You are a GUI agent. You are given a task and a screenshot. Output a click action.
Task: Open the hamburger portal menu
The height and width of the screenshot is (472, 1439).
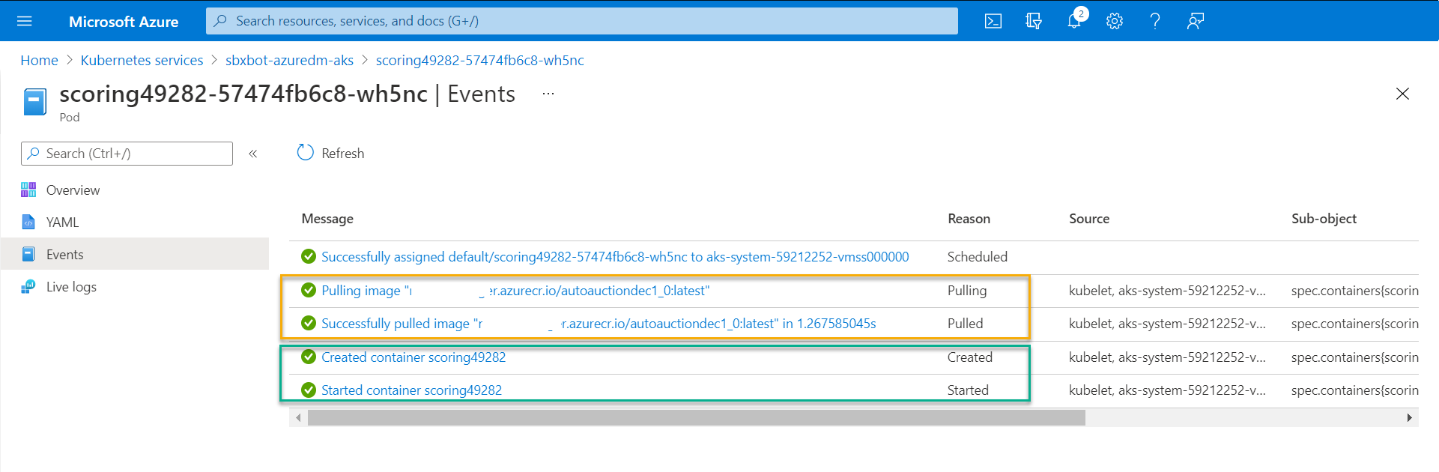coord(25,21)
